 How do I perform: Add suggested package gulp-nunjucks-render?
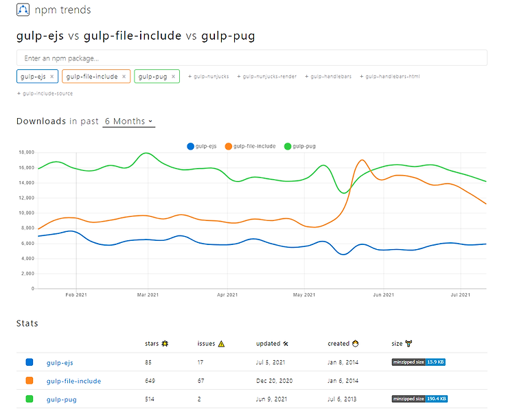click(266, 76)
